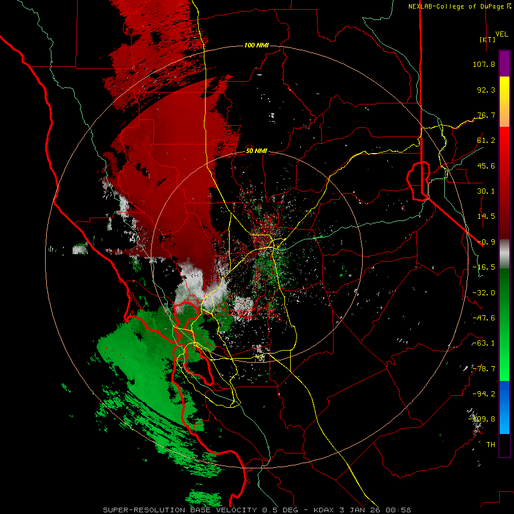Click the 30.1 scale value
This screenshot has width=514, height=514.
(486, 191)
